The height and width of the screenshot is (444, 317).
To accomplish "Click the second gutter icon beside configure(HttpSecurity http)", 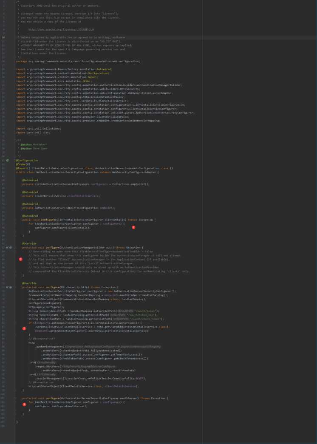I will (x=11, y=287).
